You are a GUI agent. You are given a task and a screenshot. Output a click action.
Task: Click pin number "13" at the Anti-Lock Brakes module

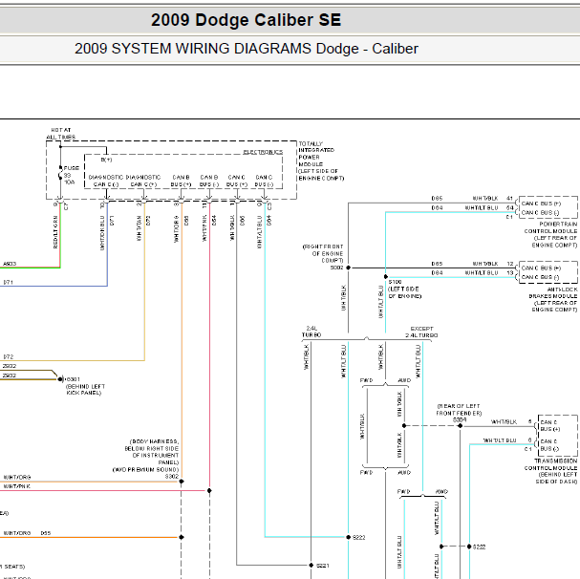click(510, 272)
